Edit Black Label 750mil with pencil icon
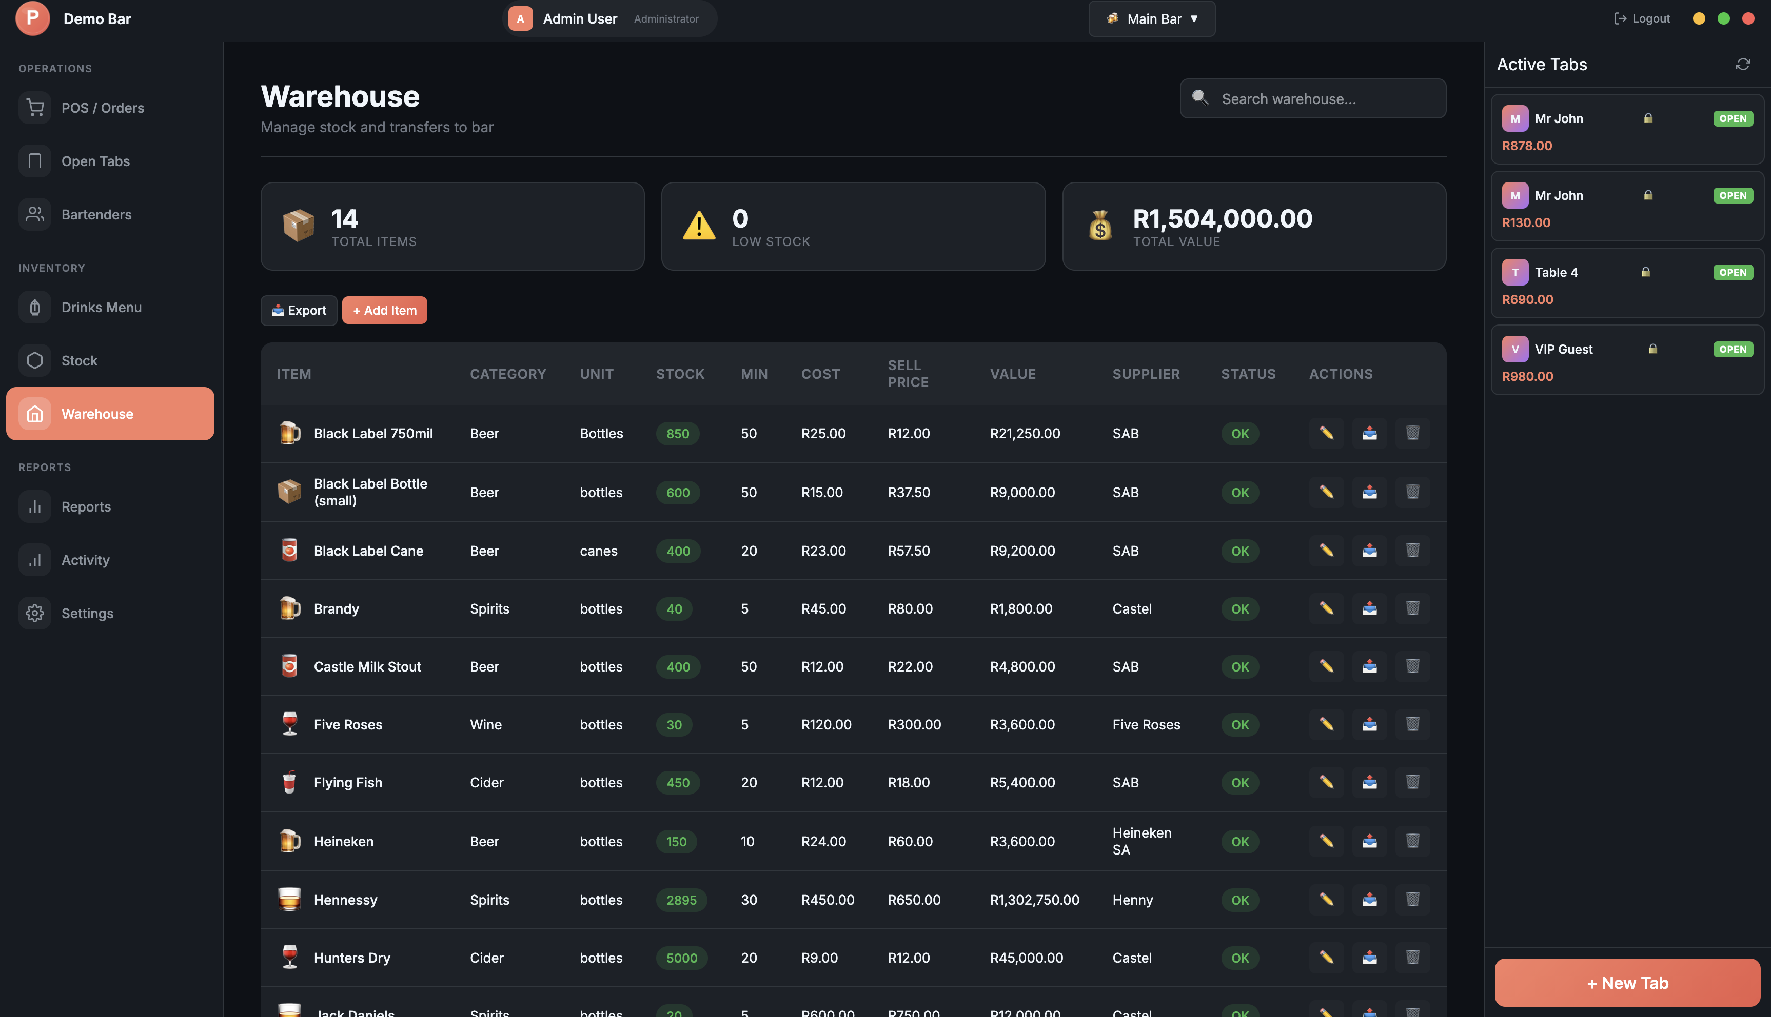The height and width of the screenshot is (1017, 1771). pyautogui.click(x=1326, y=433)
